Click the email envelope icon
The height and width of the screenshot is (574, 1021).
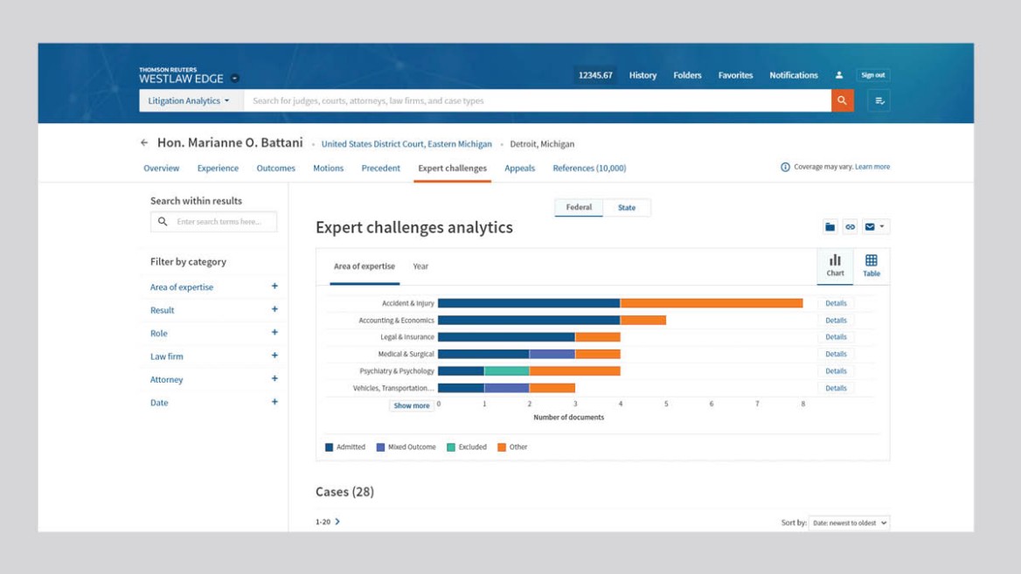[870, 227]
